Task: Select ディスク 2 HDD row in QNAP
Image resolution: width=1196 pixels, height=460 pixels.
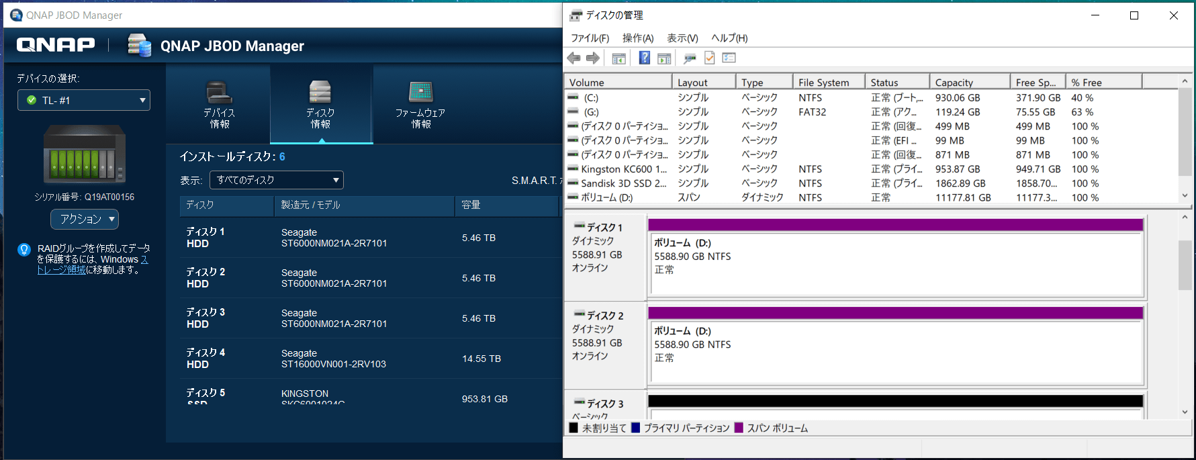Action: (x=369, y=278)
